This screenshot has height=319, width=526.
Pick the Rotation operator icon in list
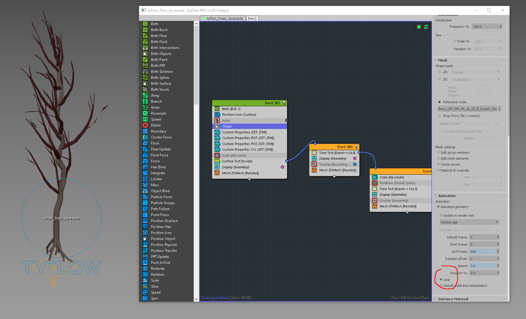click(145, 275)
